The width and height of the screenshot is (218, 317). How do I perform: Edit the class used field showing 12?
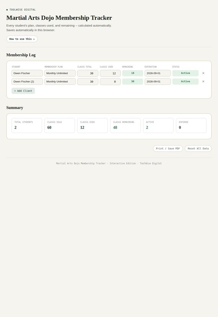coord(110,73)
